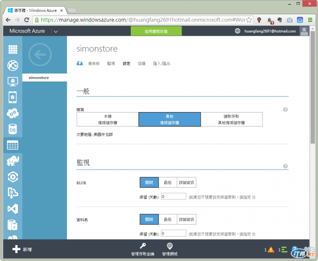Click the camera extension icon
The image size is (318, 261).
(x=290, y=20)
